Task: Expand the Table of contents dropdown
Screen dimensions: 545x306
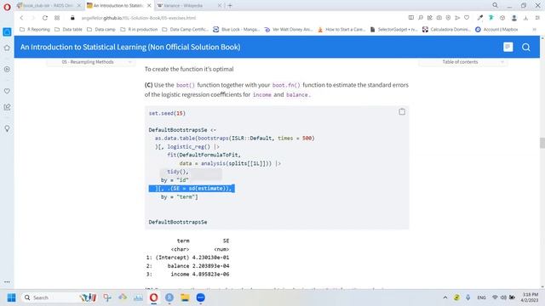Action: [x=462, y=62]
